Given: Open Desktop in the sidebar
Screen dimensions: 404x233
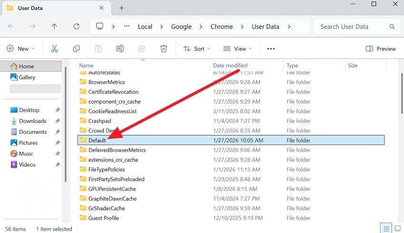Looking at the screenshot, I should (29, 110).
